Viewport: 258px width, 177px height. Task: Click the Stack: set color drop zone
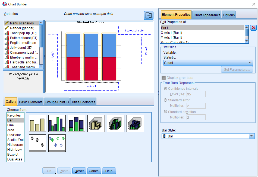135,30
